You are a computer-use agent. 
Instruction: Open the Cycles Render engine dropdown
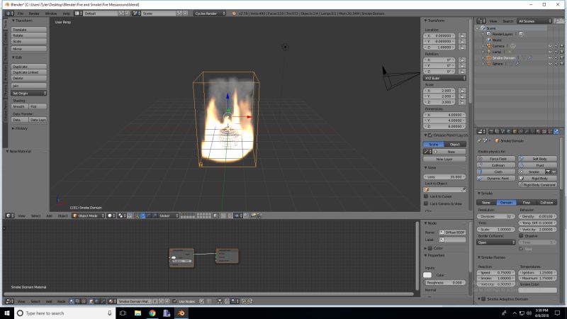[x=209, y=13]
